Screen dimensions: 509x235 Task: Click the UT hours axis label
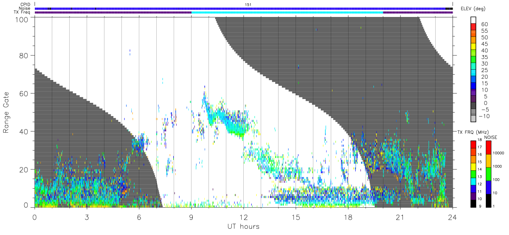click(x=243, y=226)
